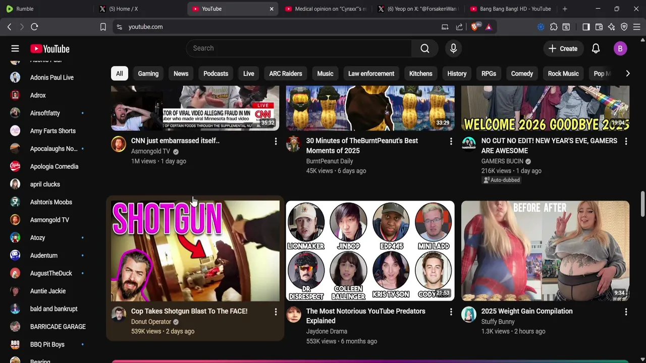
Task: Click GAMERS BUCIN channel avatar
Action: tap(469, 144)
